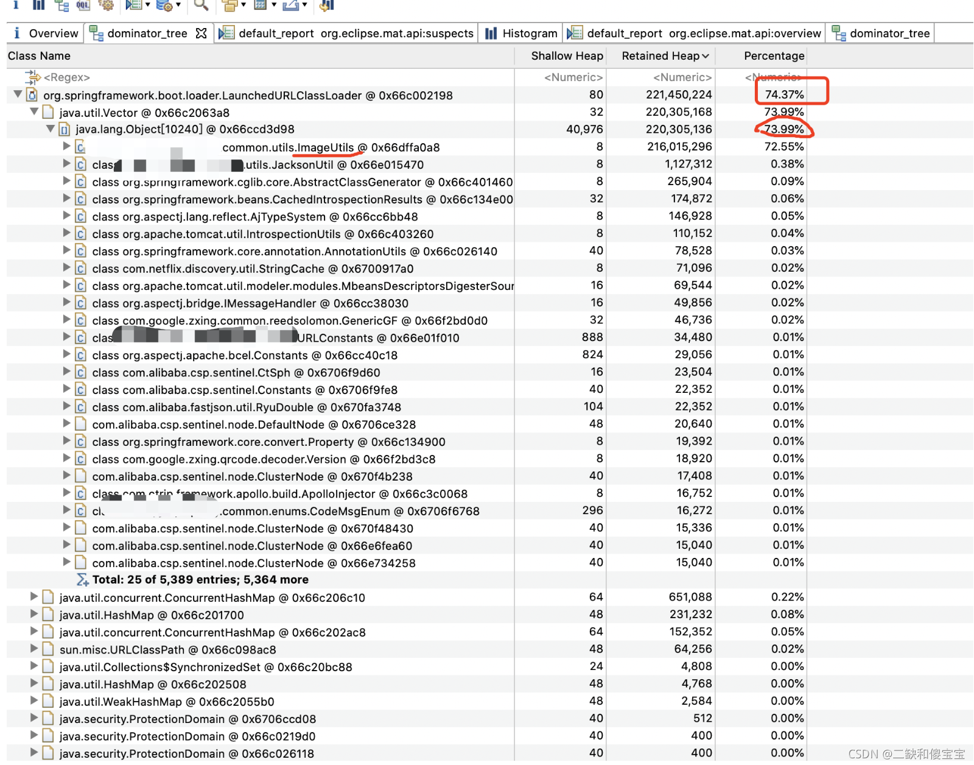Click the magnifier find object icon
Viewport: 974px width, 765px height.
[x=201, y=5]
